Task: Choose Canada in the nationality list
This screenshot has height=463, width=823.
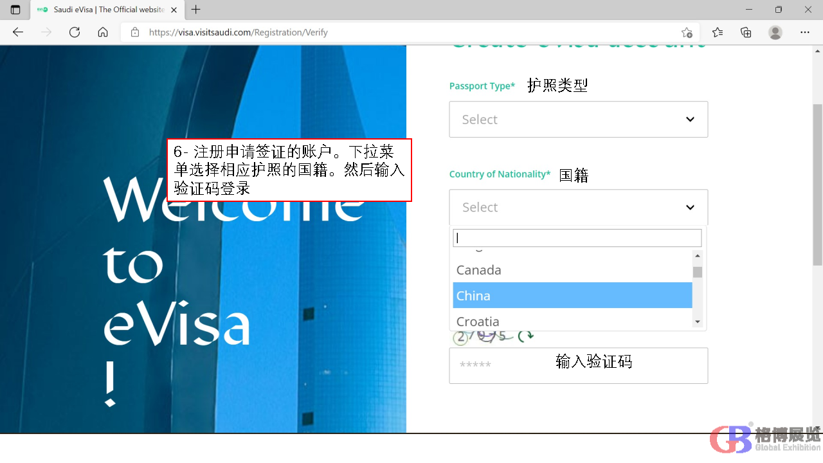Action: [x=572, y=270]
